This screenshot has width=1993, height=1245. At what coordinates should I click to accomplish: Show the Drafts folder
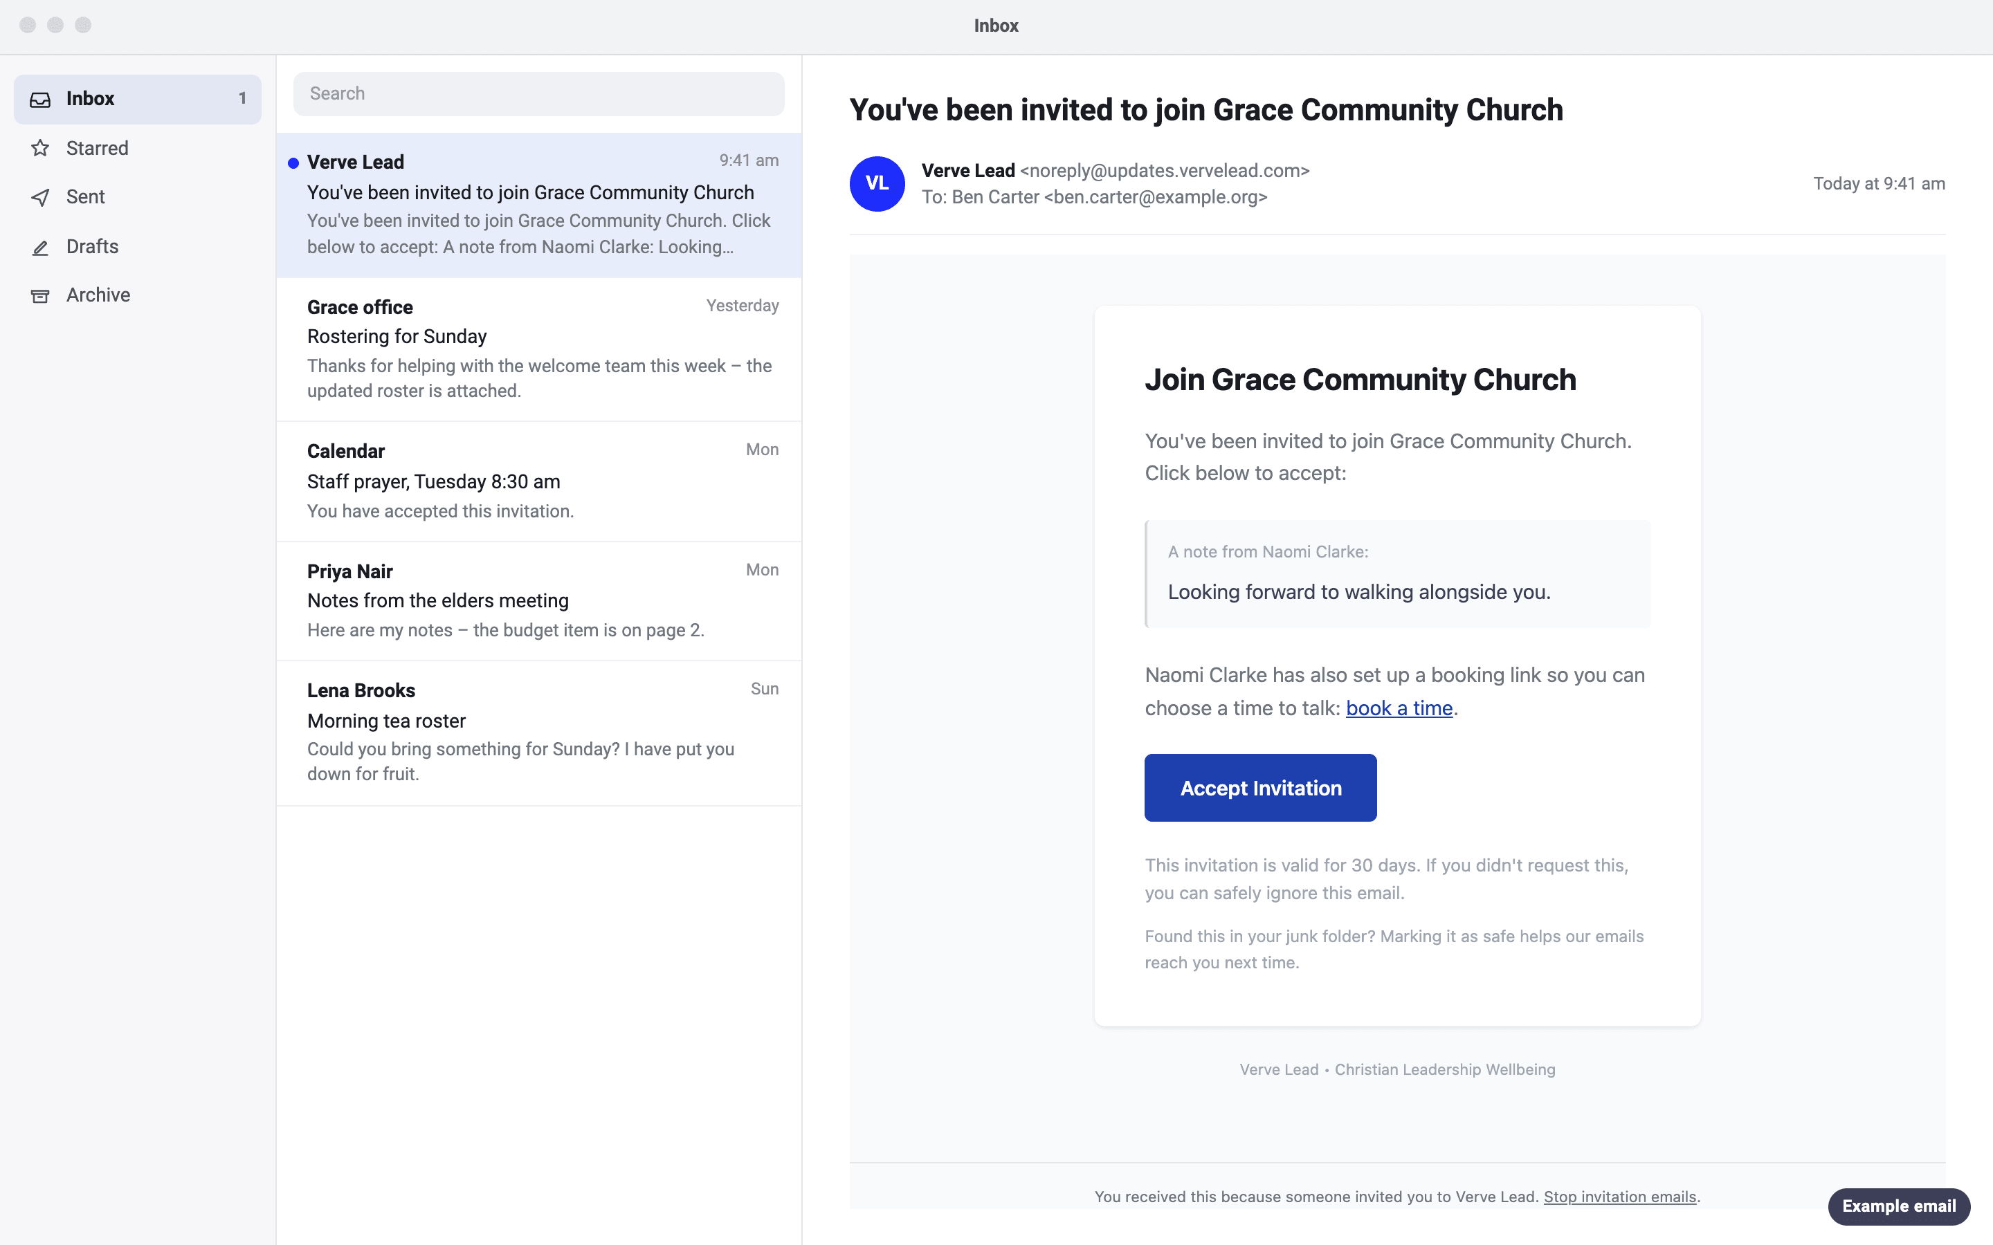click(138, 246)
